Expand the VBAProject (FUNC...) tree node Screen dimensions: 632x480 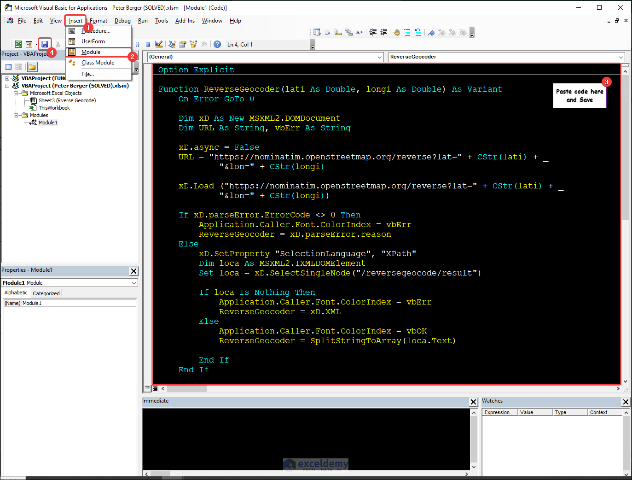pos(7,78)
